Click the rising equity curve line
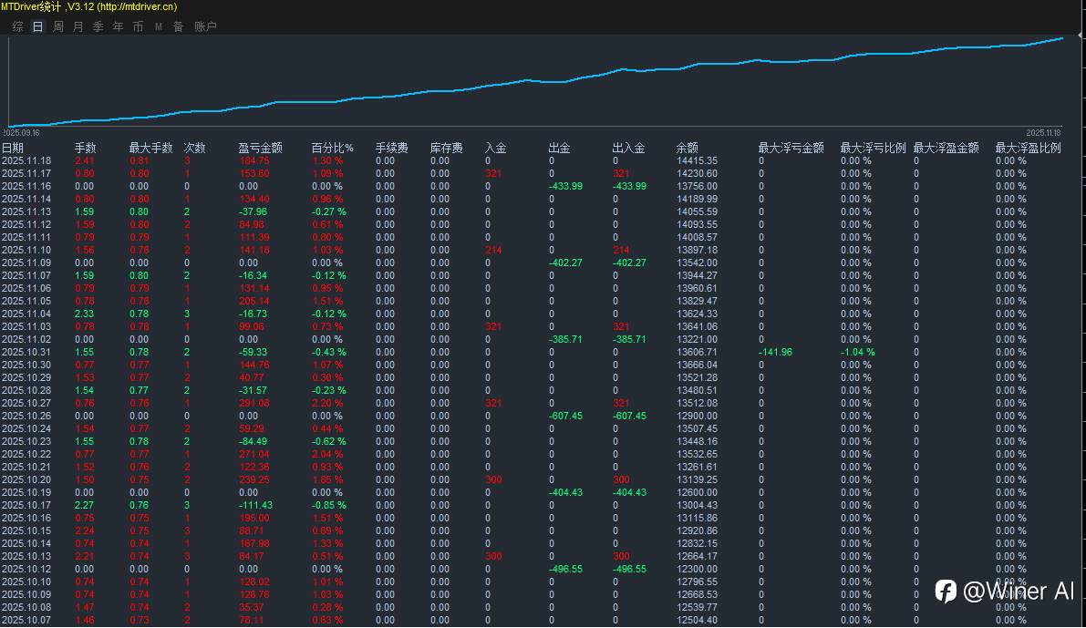1086x628 pixels. tap(547, 84)
